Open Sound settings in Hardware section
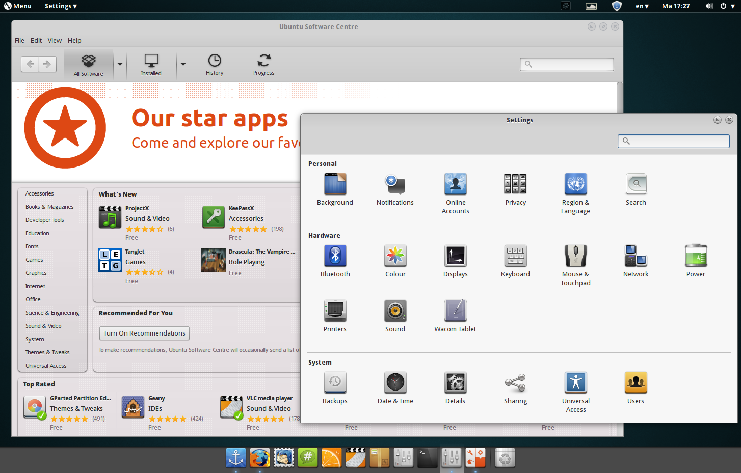 tap(395, 316)
